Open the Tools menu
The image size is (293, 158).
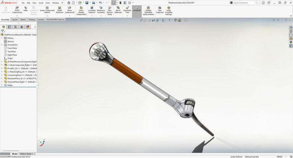(47, 3)
